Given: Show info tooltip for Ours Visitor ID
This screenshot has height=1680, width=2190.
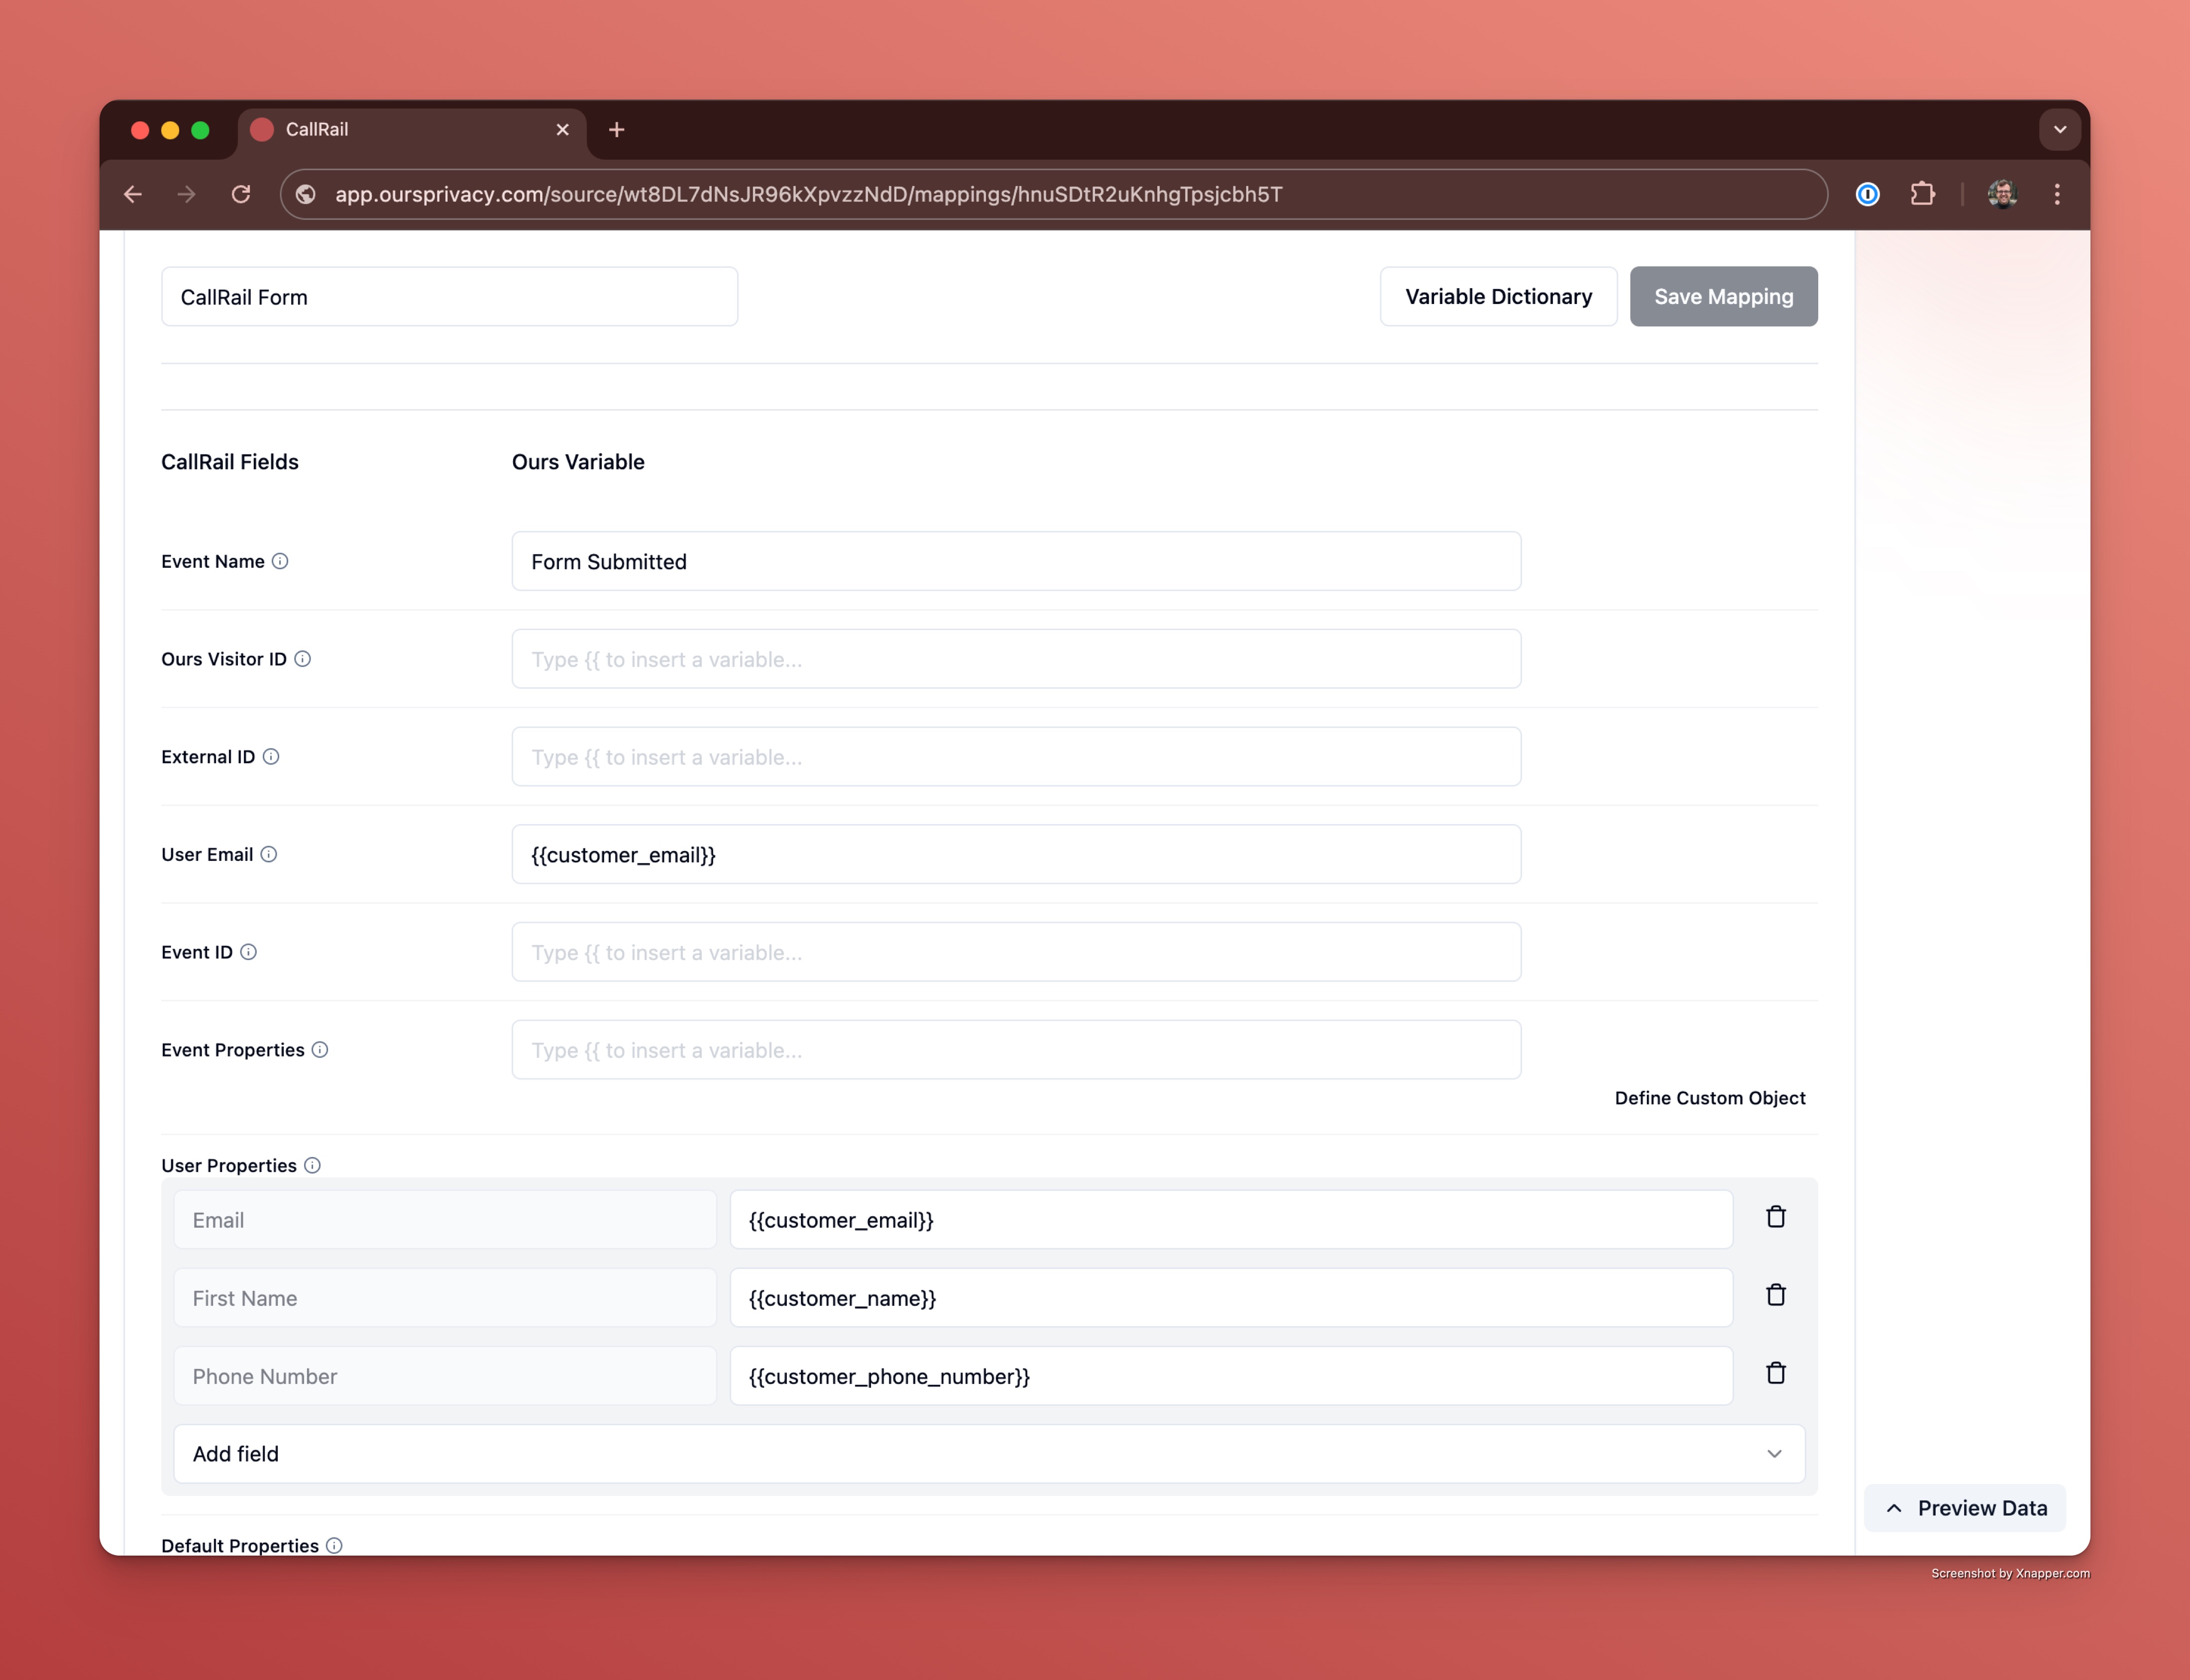Looking at the screenshot, I should coord(302,659).
